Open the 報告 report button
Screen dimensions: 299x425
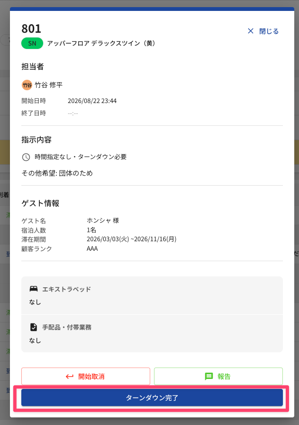[218, 376]
